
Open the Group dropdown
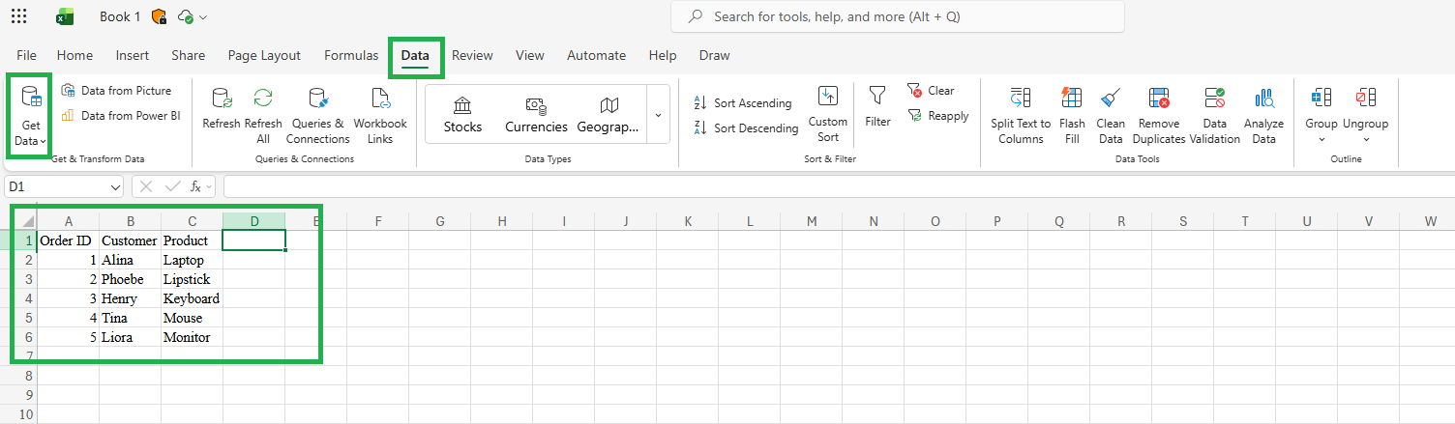pos(1321,115)
